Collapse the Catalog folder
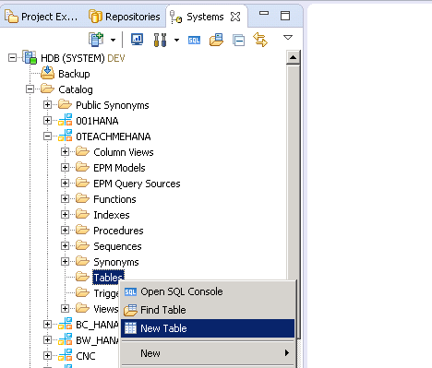The height and width of the screenshot is (368, 432). coord(30,89)
